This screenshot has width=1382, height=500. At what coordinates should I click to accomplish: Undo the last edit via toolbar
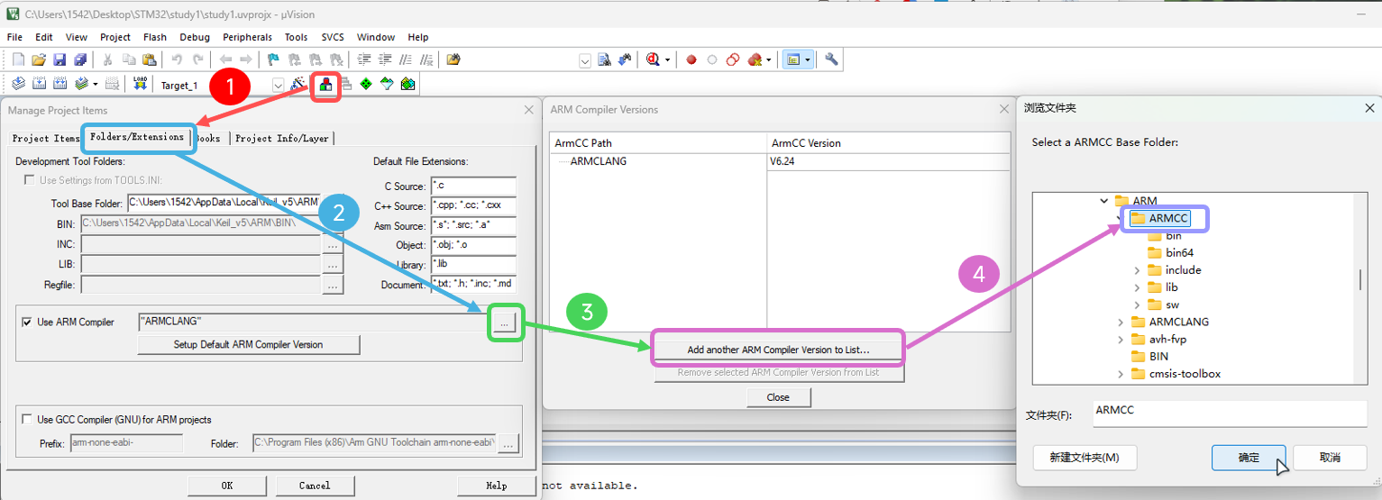coord(177,59)
